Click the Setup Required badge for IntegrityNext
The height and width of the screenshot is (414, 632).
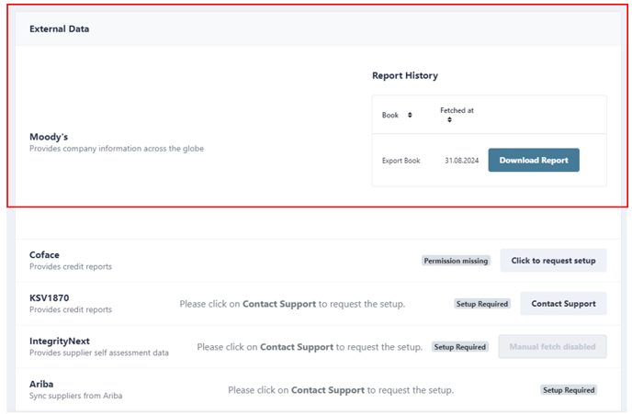pos(460,347)
